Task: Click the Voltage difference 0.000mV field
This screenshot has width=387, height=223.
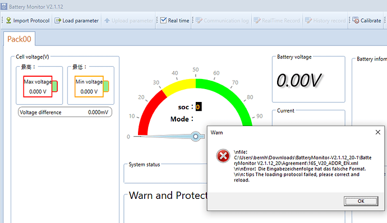Action: point(65,112)
